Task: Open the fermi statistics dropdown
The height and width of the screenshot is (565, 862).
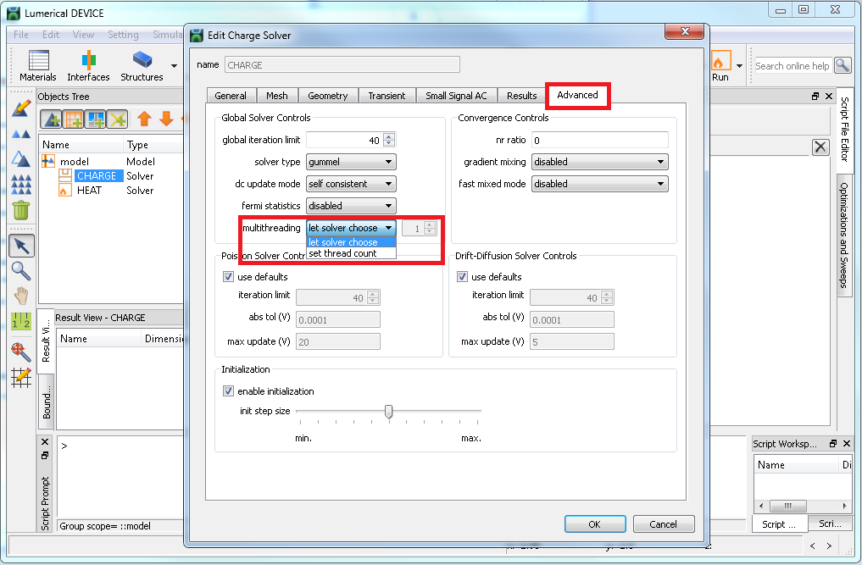Action: point(351,206)
